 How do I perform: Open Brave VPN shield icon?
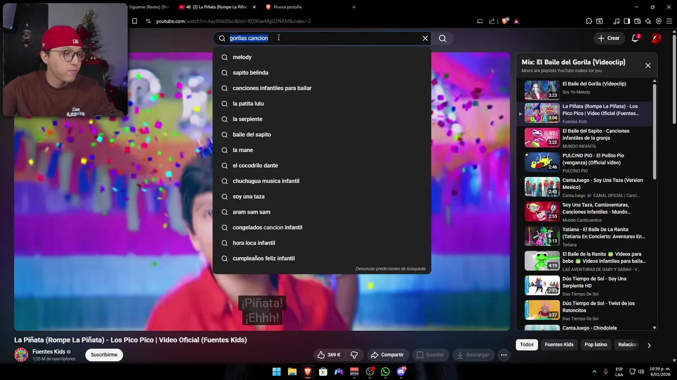658,21
